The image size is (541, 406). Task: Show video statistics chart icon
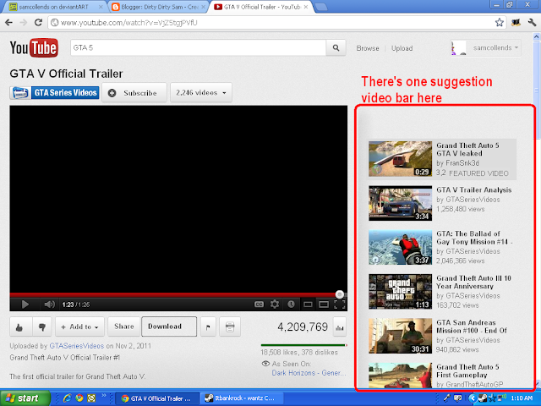coord(340,326)
